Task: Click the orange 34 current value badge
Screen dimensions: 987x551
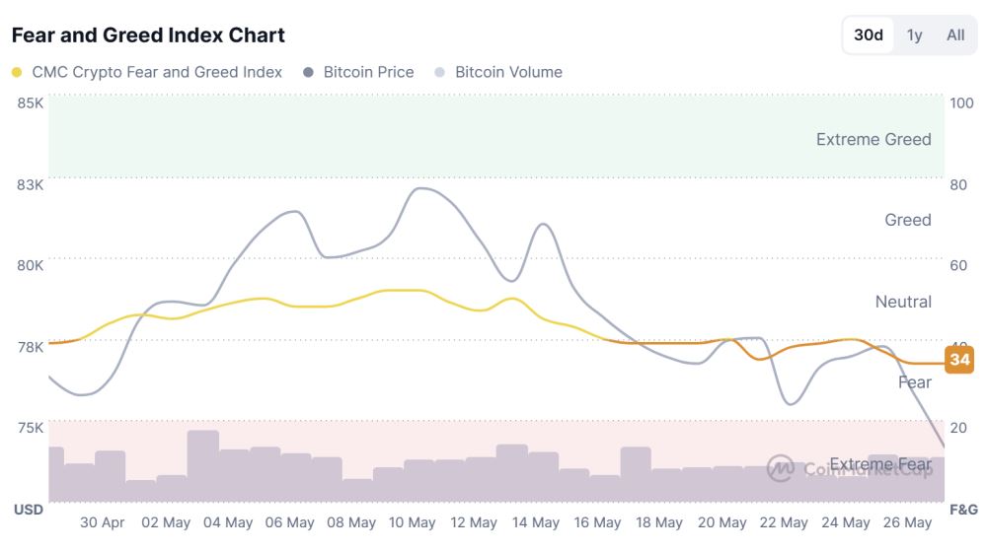Action: tap(959, 360)
